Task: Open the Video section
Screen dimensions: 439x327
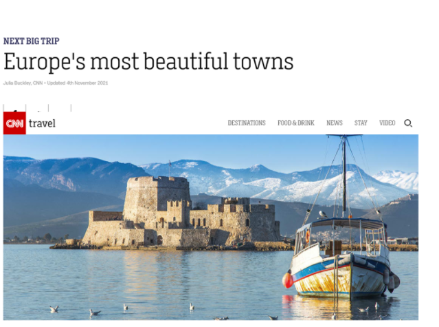Action: coord(387,123)
